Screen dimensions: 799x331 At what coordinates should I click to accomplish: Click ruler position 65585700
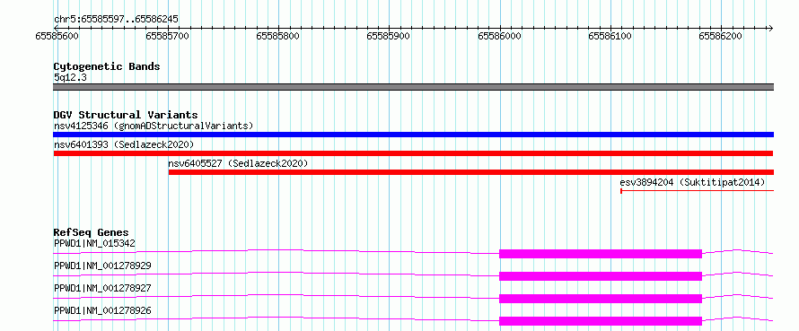168,36
